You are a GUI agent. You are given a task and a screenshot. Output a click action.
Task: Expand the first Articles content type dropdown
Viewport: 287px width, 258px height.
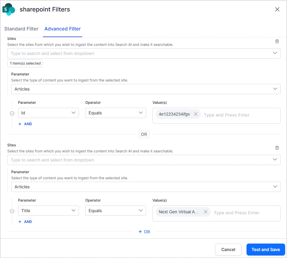(146, 89)
